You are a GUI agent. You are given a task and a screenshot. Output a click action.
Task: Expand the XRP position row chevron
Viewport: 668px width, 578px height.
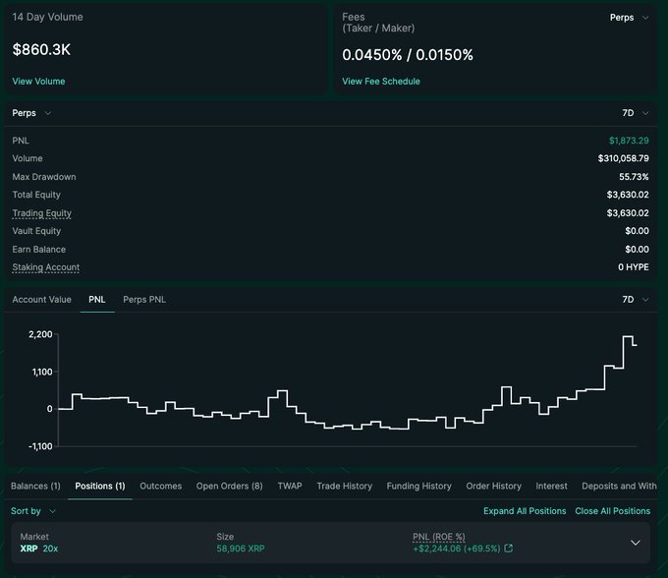tap(636, 543)
